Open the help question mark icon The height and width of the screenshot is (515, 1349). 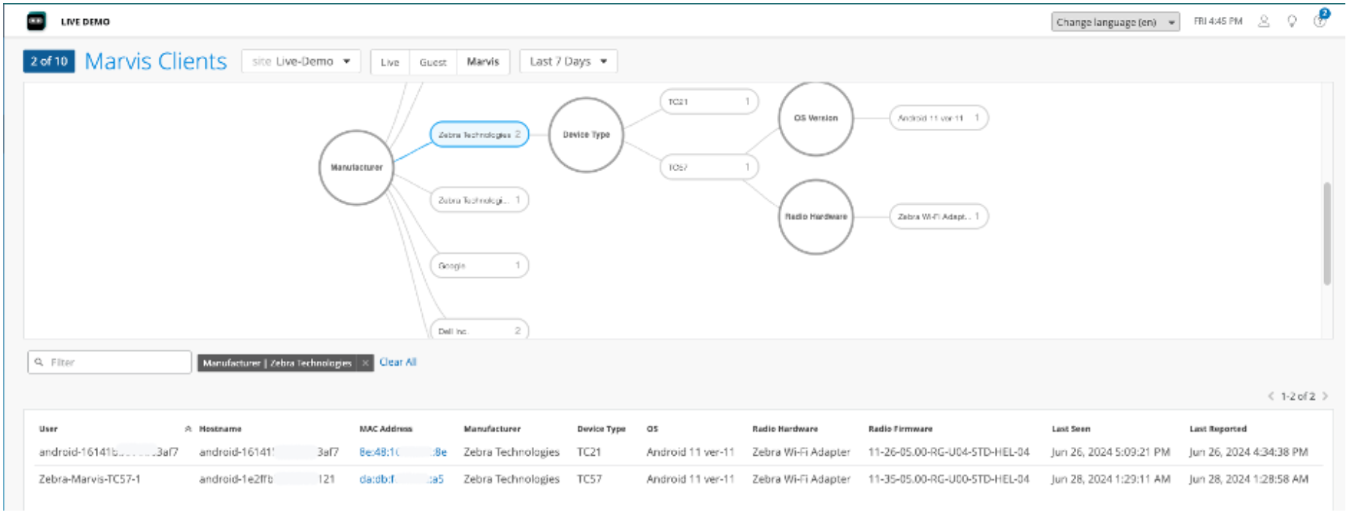pyautogui.click(x=1320, y=21)
